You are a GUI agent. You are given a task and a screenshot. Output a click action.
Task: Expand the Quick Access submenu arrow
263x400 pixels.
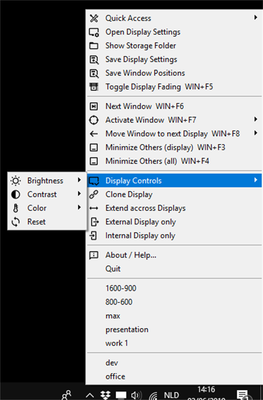[255, 17]
